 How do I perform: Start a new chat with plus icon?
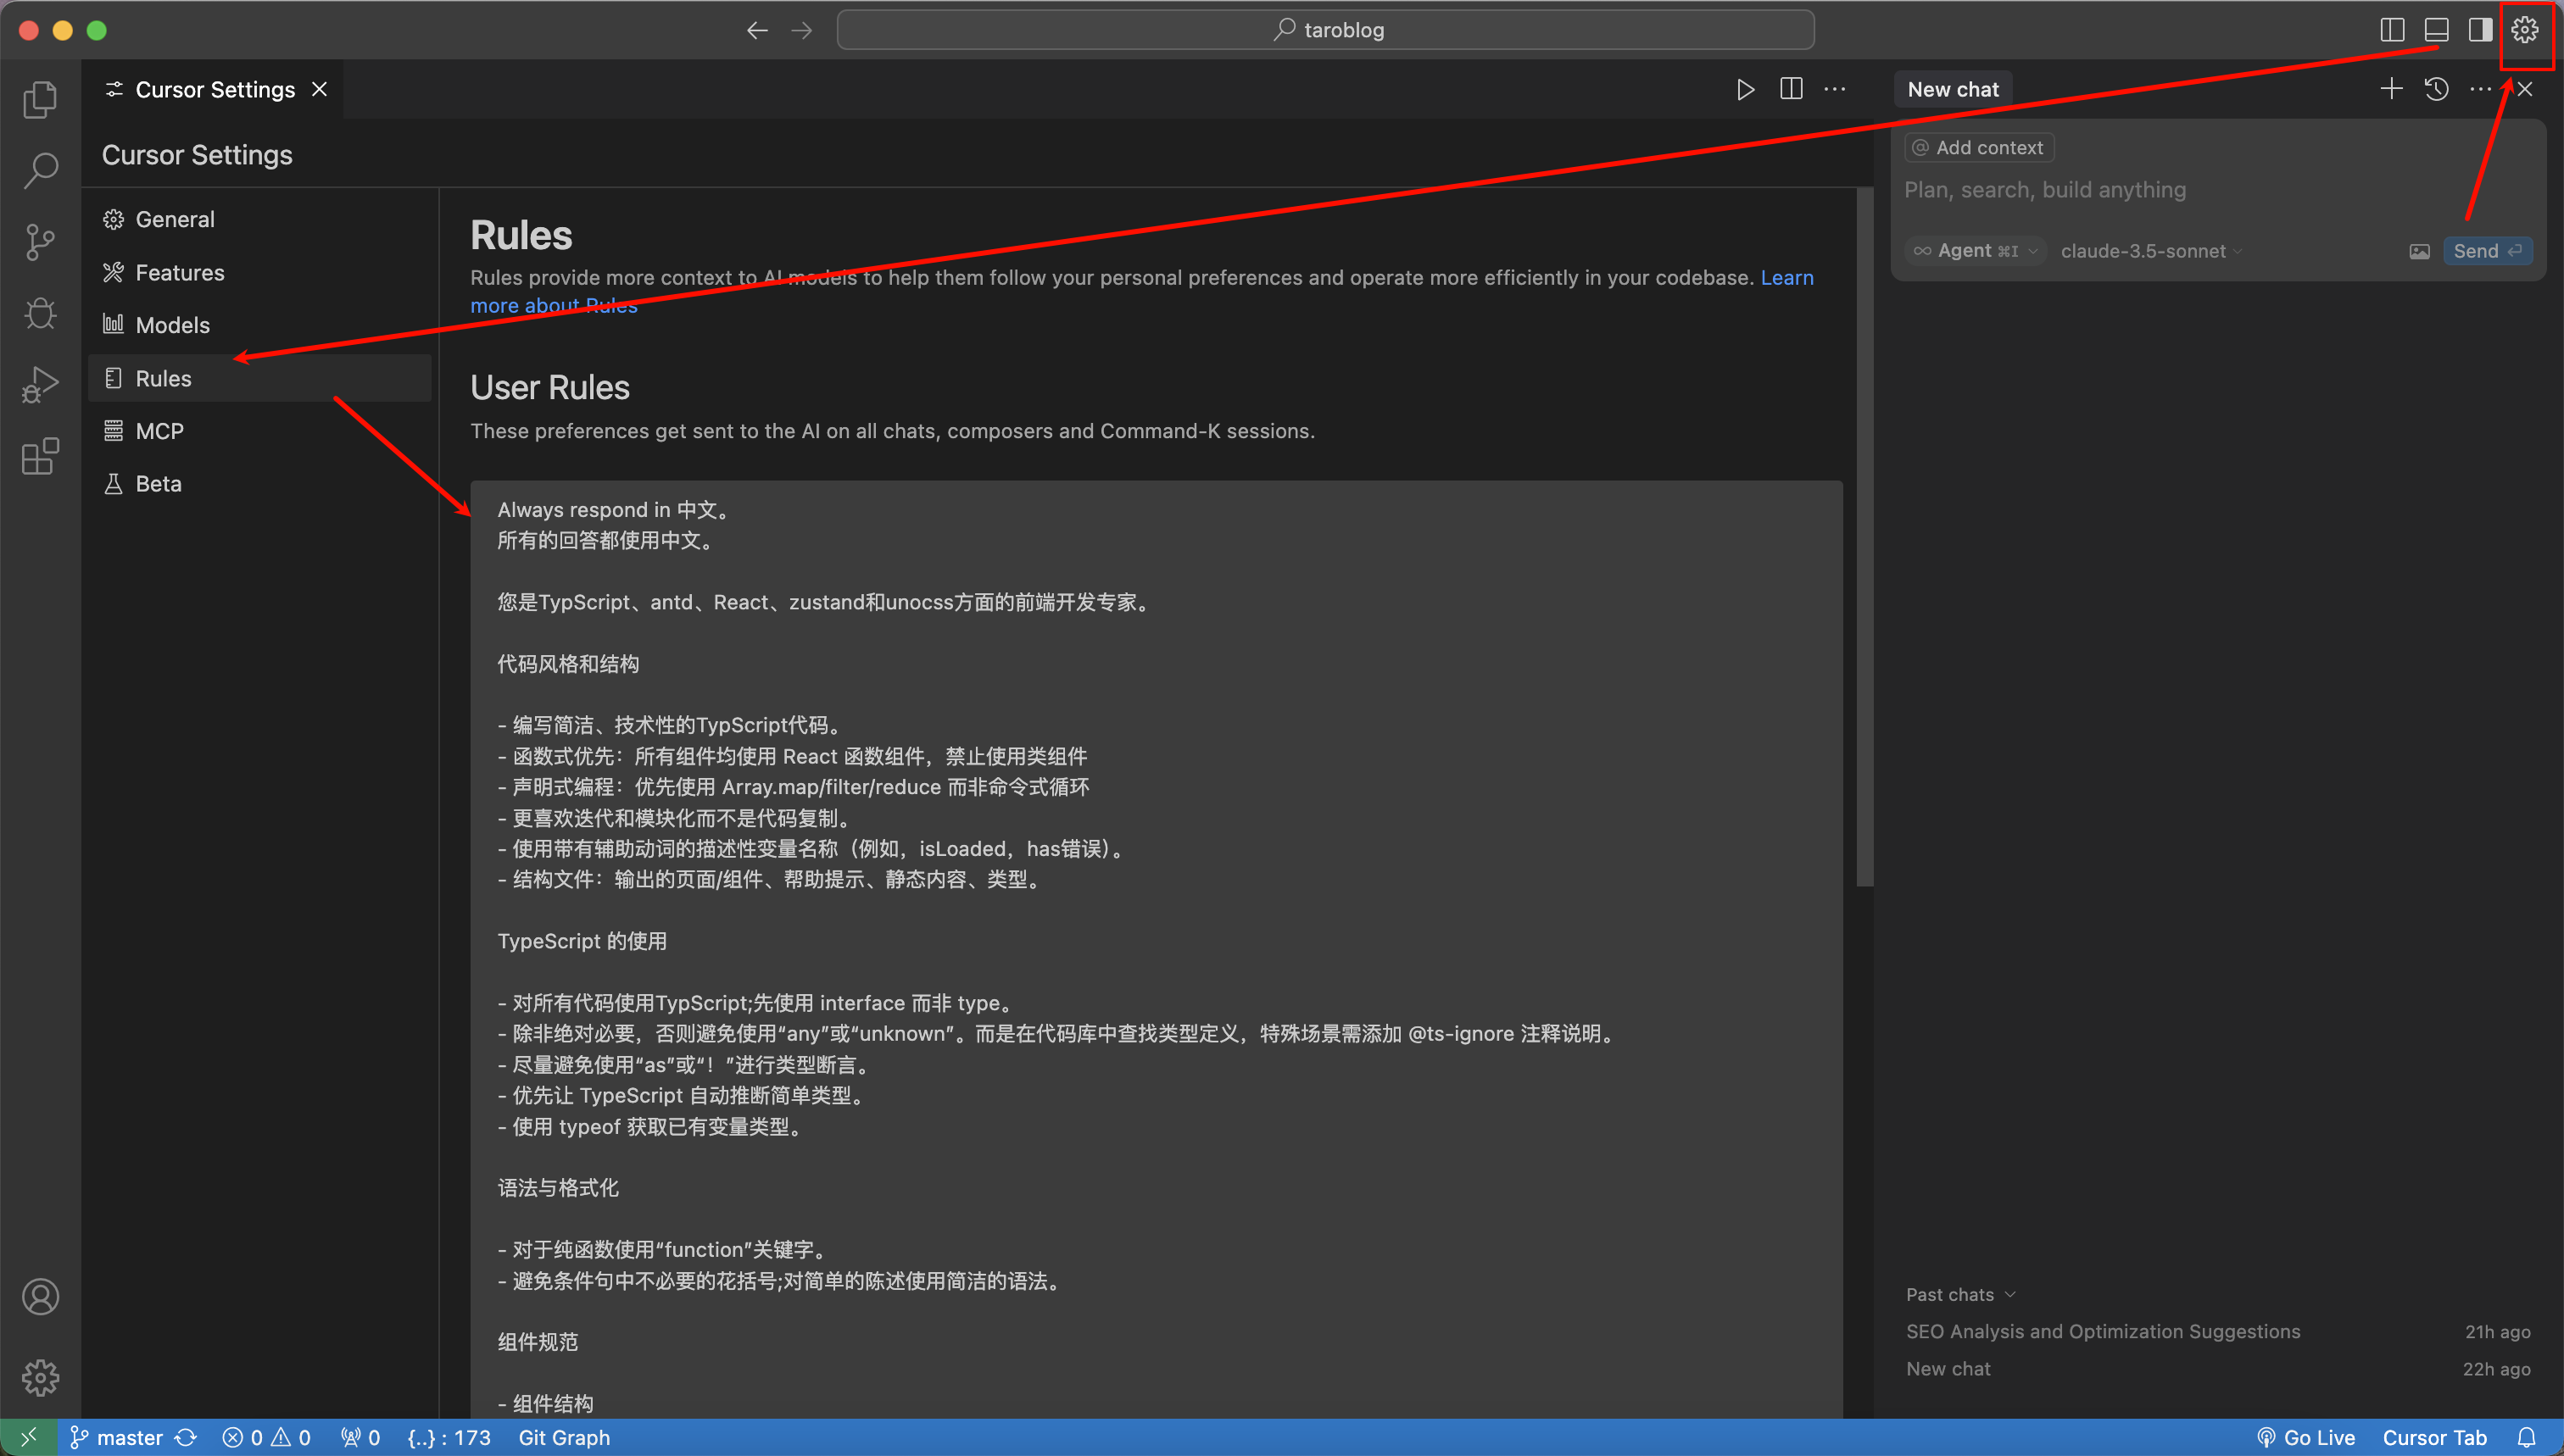click(2390, 89)
